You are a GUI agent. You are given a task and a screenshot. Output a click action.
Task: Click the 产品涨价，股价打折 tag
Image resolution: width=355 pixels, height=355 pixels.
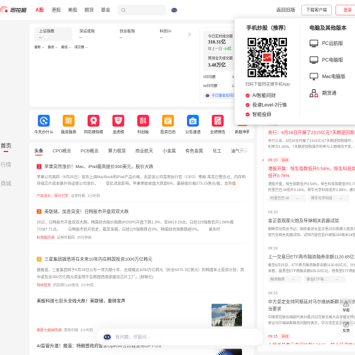click(53, 195)
